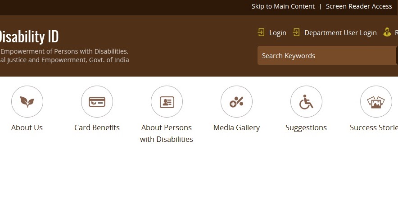Open the Success Stories photos icon
The height and width of the screenshot is (209, 398).
coord(376,102)
